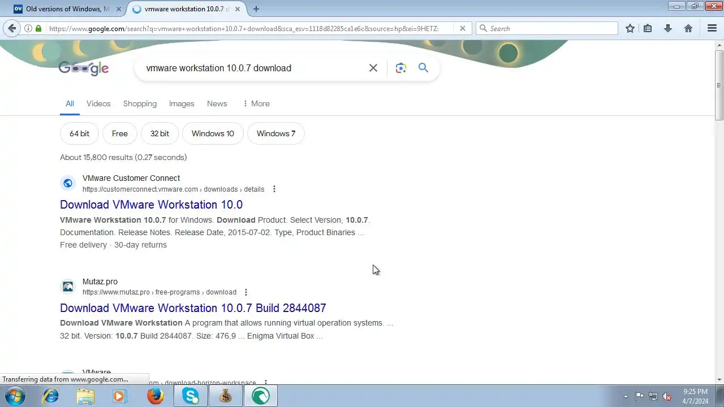Bookmark this page with the star icon
This screenshot has width=724, height=407.
630,28
